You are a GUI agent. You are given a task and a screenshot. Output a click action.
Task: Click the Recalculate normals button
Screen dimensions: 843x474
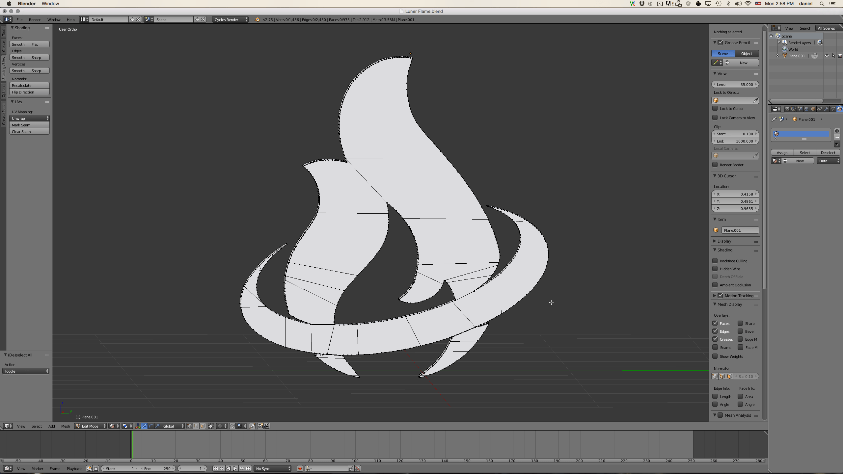coord(29,86)
